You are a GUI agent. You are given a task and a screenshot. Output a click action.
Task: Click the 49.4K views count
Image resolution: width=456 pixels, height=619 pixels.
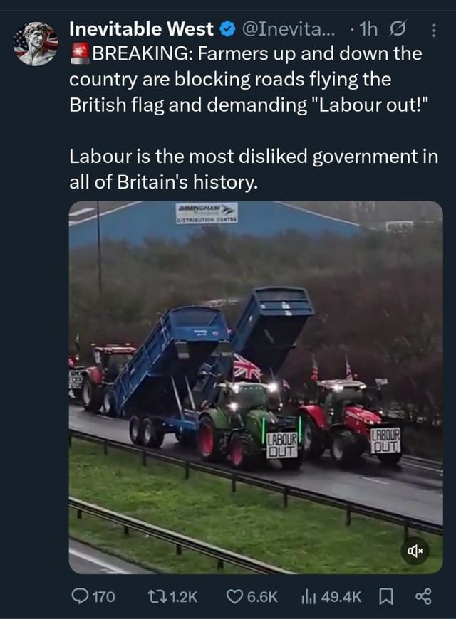coord(341,596)
